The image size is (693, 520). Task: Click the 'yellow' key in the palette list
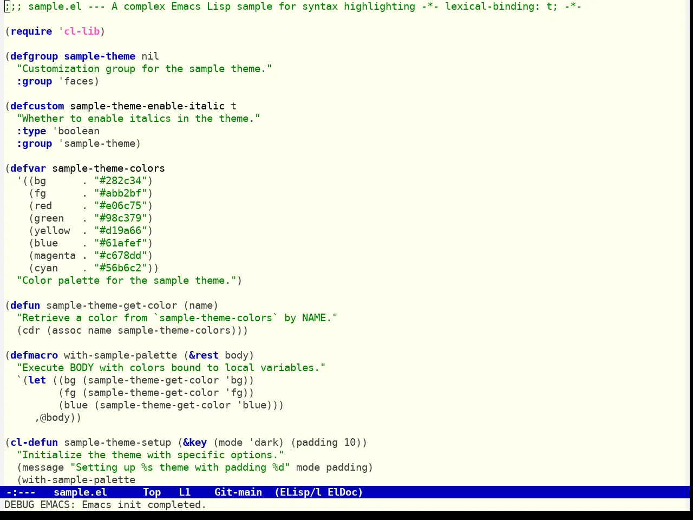pyautogui.click(x=52, y=231)
